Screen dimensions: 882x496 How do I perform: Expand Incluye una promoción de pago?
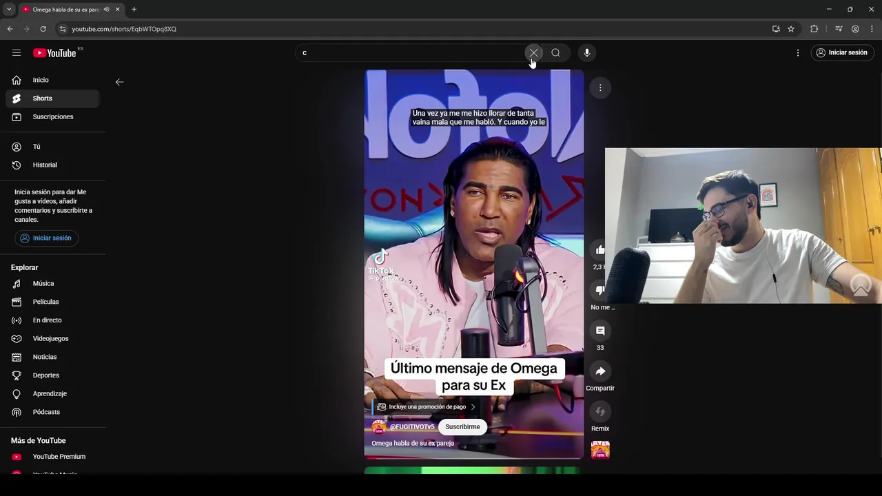coord(426,407)
